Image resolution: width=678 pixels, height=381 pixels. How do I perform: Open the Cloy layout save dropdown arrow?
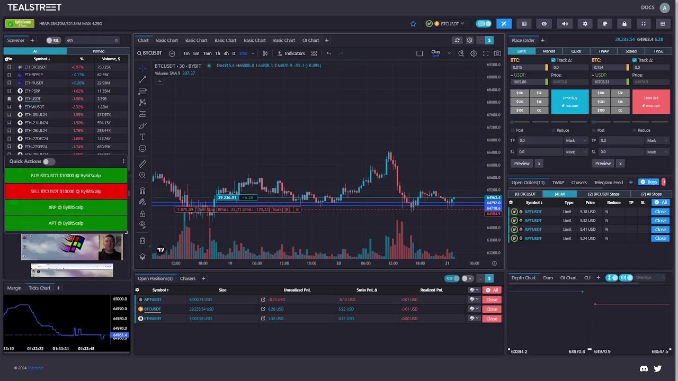tap(449, 53)
